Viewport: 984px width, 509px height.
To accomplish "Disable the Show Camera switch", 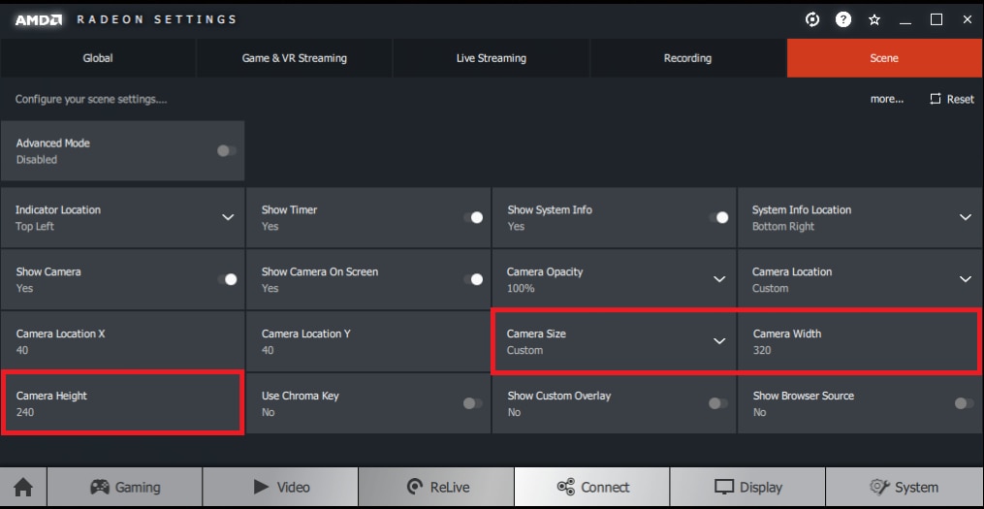I will pyautogui.click(x=227, y=279).
